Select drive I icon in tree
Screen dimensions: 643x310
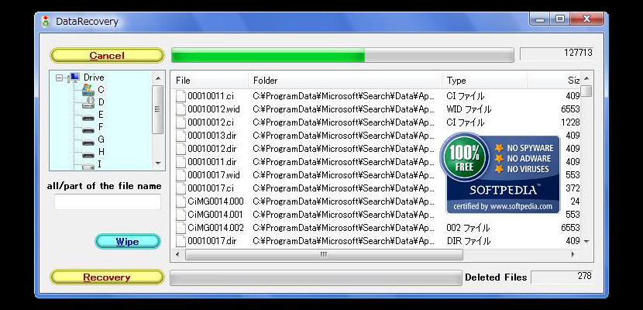(88, 166)
